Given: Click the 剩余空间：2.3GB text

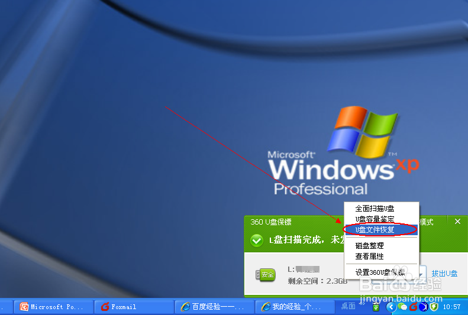Looking at the screenshot, I should coord(318,281).
